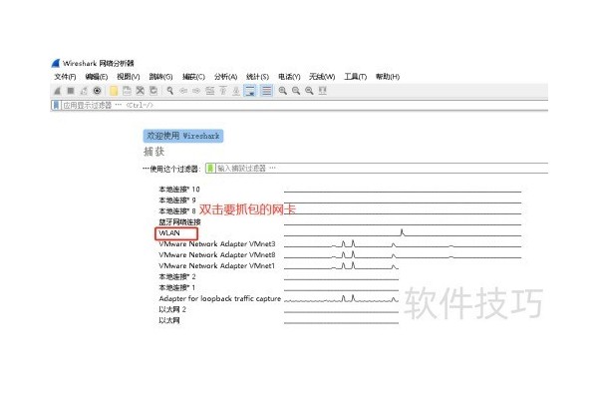This screenshot has width=598, height=399.
Task: Click the Go forward arrow icon
Action: [196, 91]
